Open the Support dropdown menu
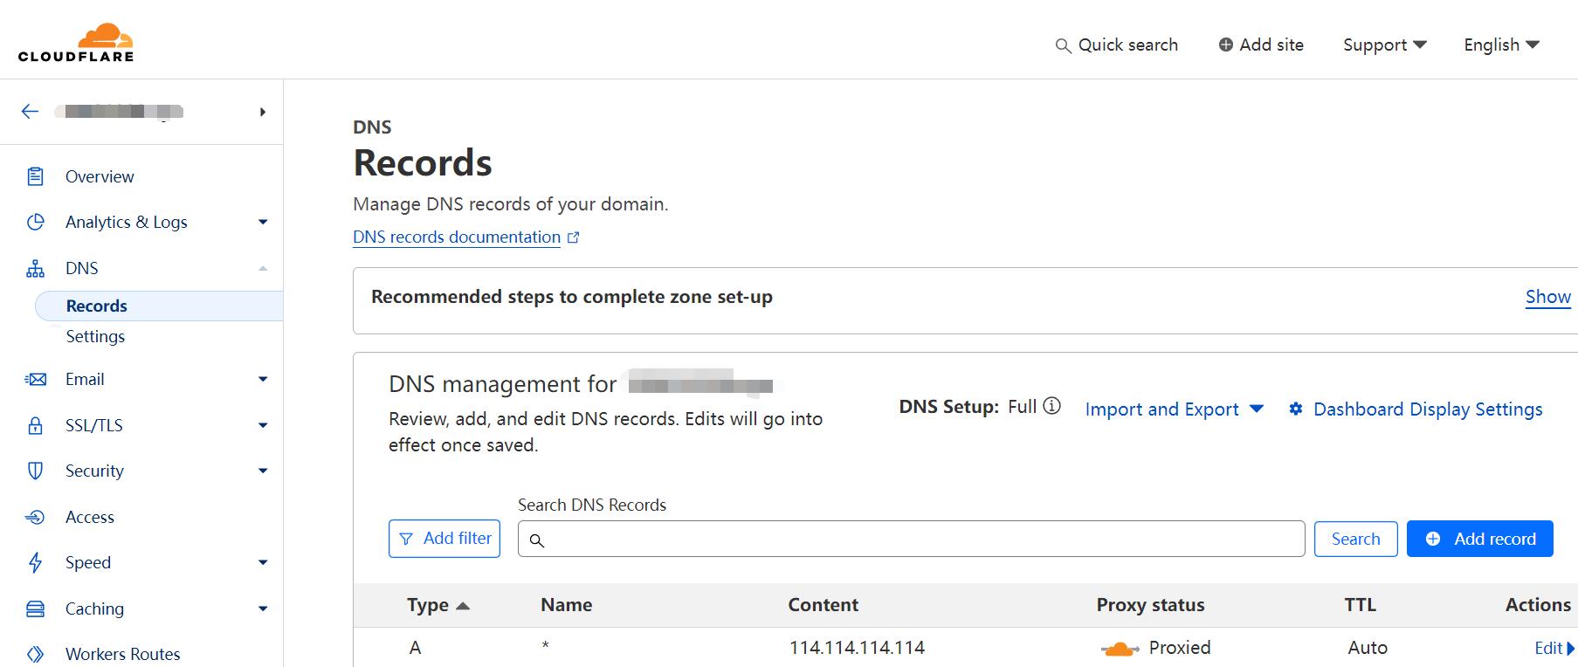 coord(1384,45)
